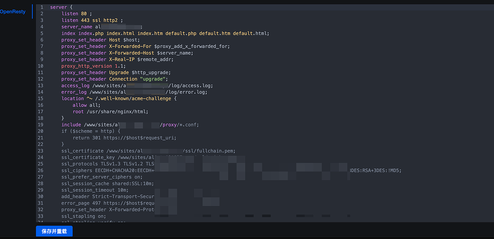Click the index index.php directive line

(x=164, y=34)
